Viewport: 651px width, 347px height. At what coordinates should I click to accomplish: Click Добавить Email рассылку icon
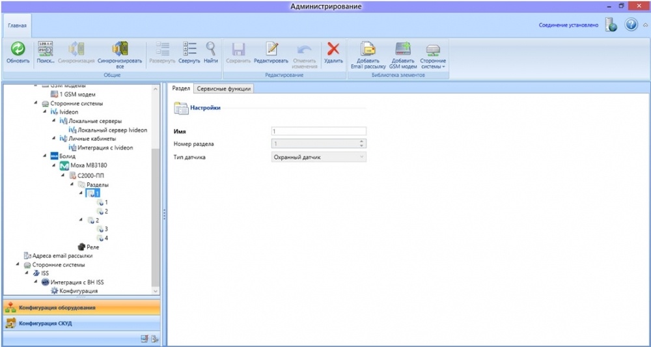click(368, 49)
